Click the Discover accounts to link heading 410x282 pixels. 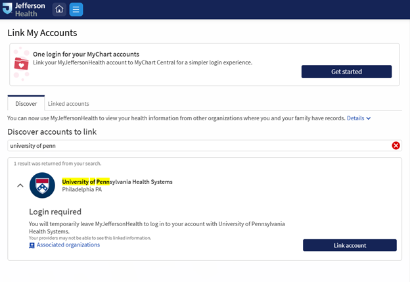click(x=52, y=132)
